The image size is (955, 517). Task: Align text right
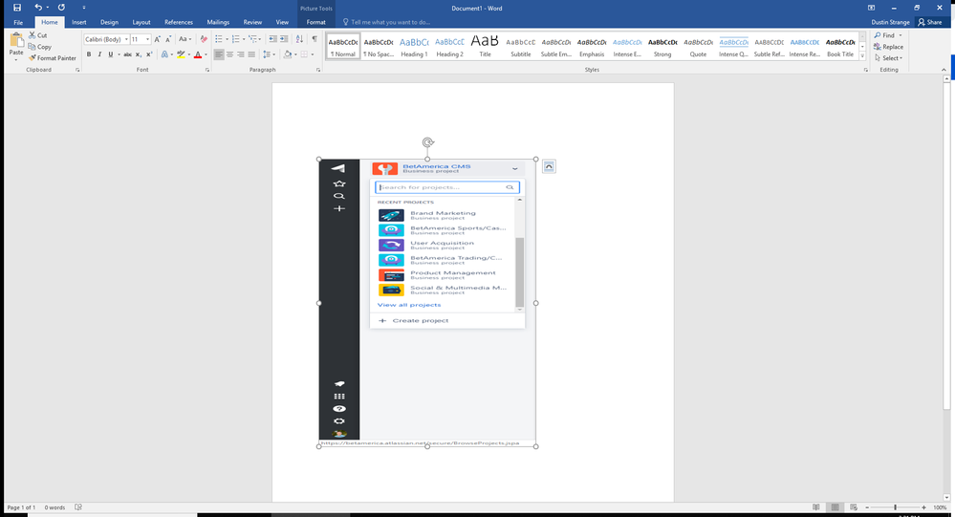(241, 54)
